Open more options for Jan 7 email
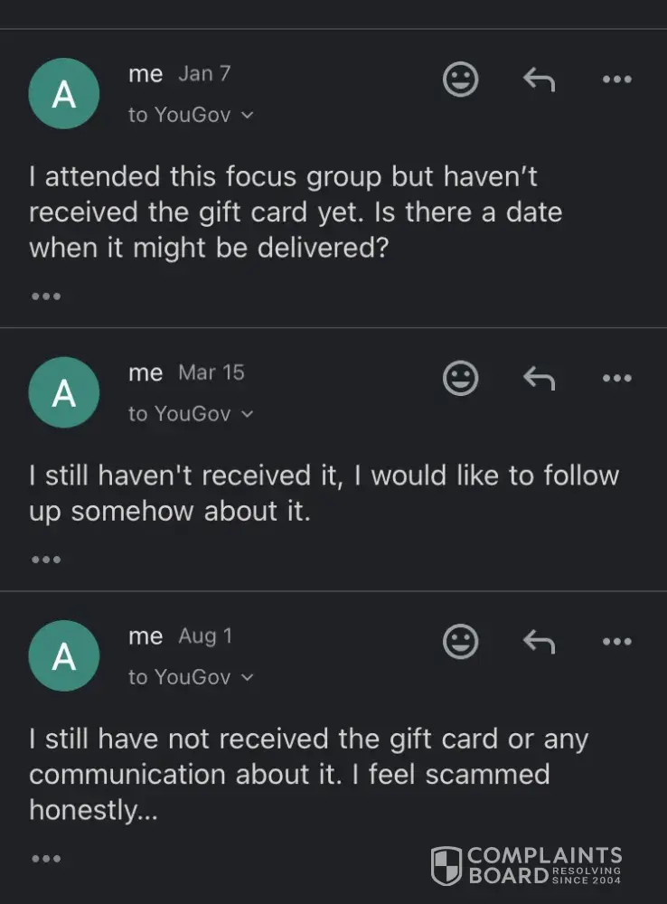 (616, 80)
